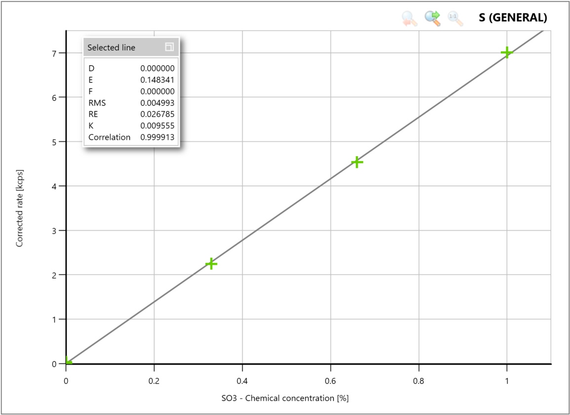
Task: Click the S (GENERAL) chart title
Action: [x=513, y=16]
